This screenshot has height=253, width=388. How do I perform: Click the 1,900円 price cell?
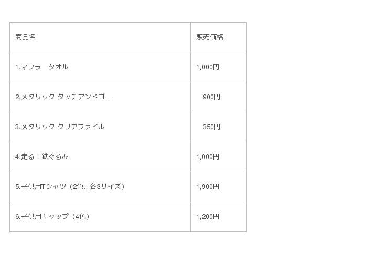click(208, 187)
